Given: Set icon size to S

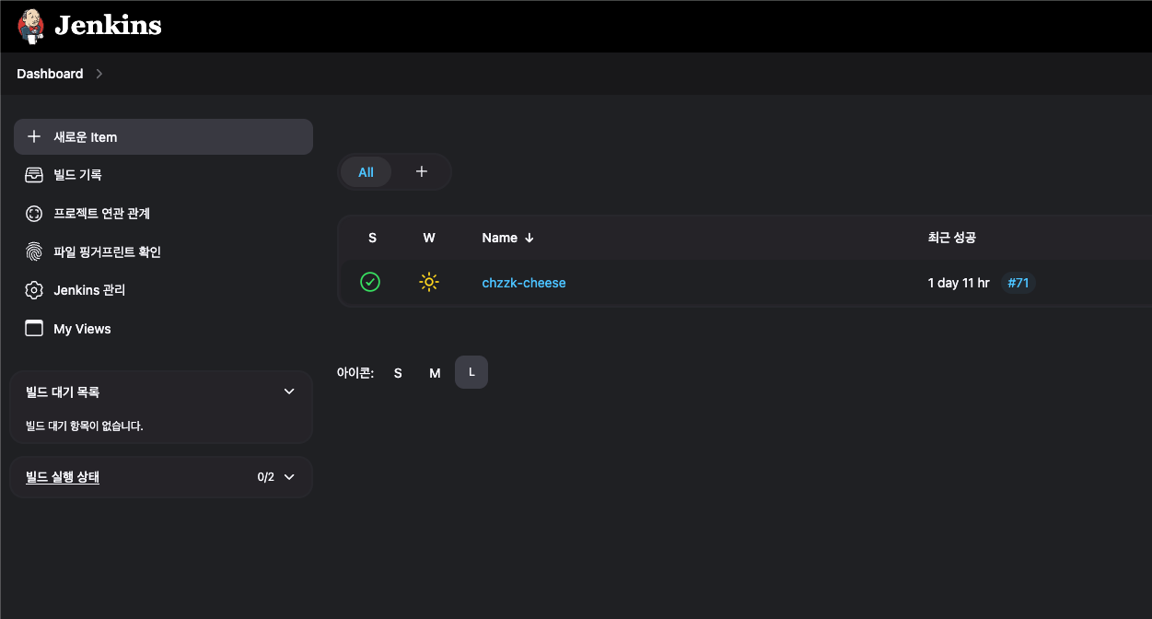Looking at the screenshot, I should [x=398, y=373].
